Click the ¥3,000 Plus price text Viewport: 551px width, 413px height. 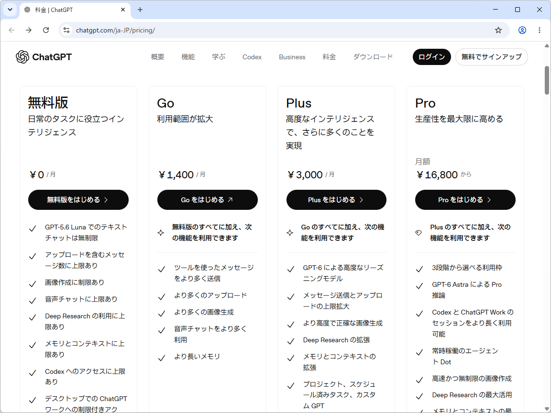(305, 174)
